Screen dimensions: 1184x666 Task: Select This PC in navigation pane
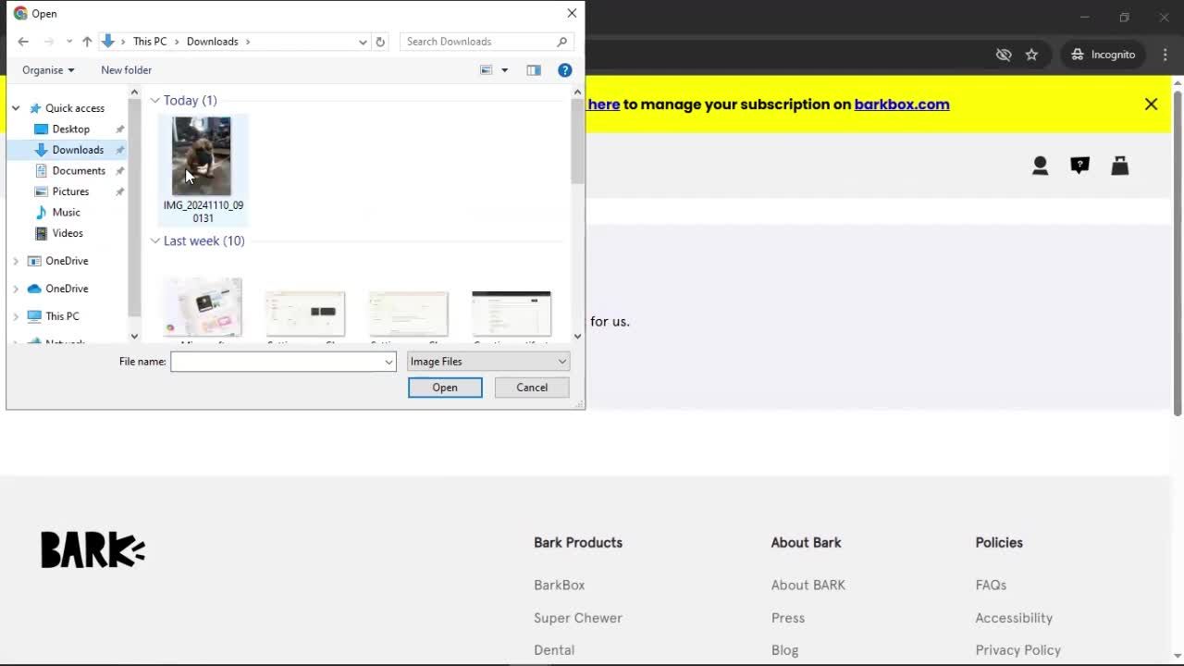(62, 316)
